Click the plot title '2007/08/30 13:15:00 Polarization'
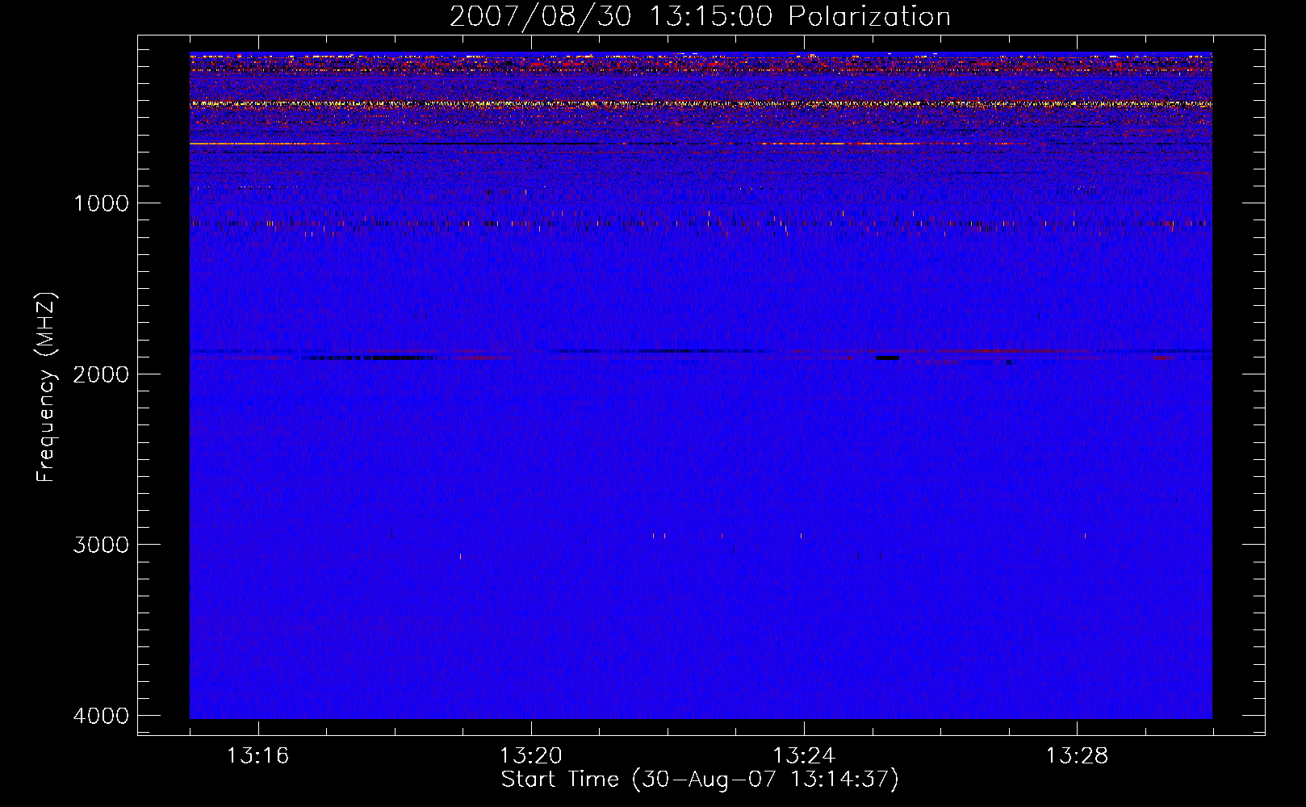This screenshot has width=1306, height=807. pos(700,16)
